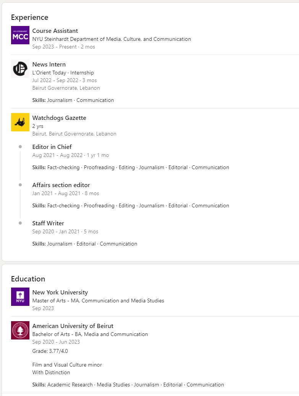Click the News Intern job title
This screenshot has width=299, height=396.
click(49, 65)
